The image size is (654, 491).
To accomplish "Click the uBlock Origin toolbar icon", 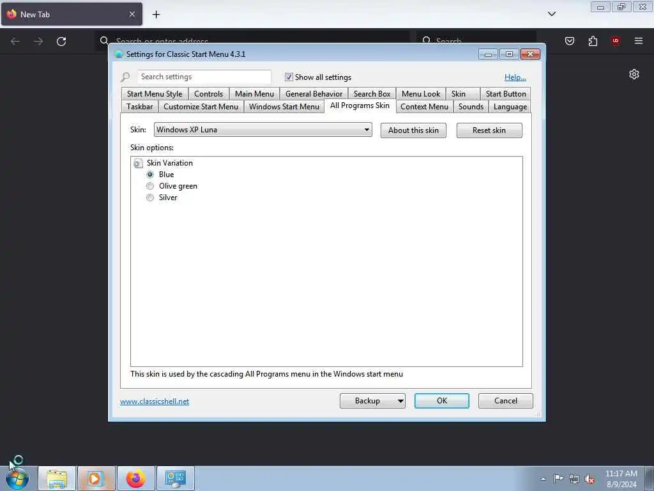I will click(x=616, y=41).
